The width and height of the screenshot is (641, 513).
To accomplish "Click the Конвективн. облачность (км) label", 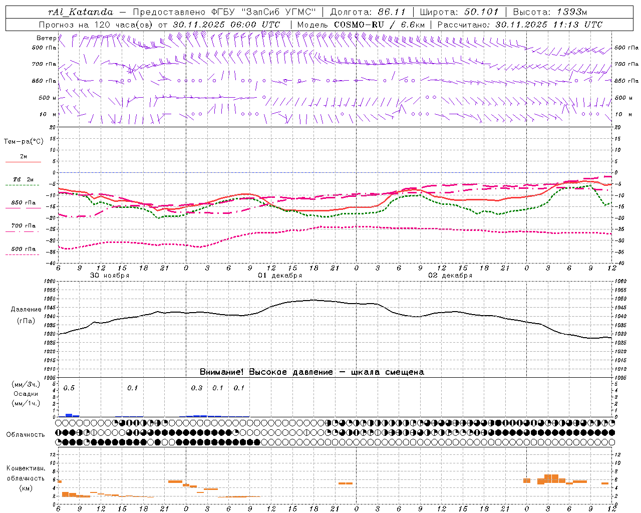I will [x=26, y=478].
